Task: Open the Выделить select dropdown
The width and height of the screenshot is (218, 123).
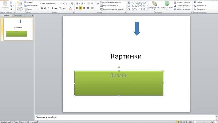Action: 200,9
